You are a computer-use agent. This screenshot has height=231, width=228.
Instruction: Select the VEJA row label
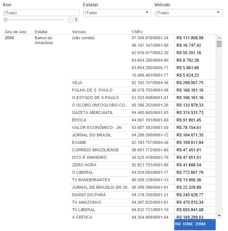point(77,83)
